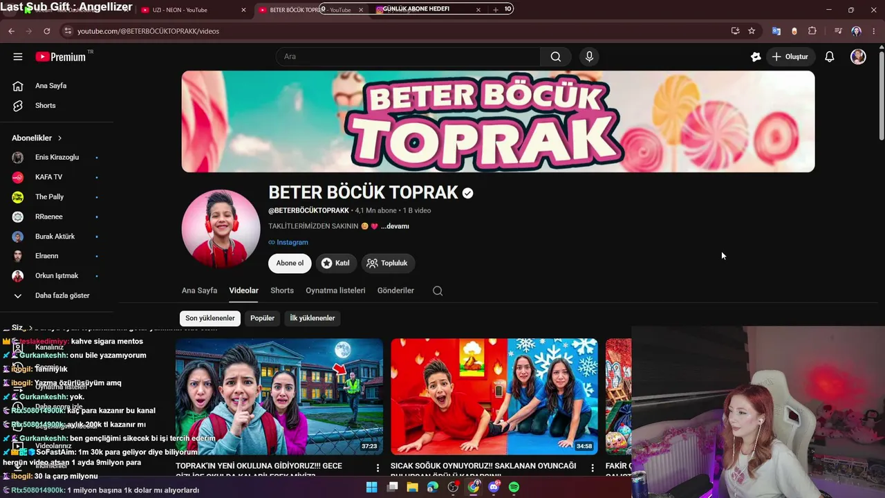The width and height of the screenshot is (885, 498).
Task: Open the Install app icon in address bar
Action: click(x=735, y=31)
